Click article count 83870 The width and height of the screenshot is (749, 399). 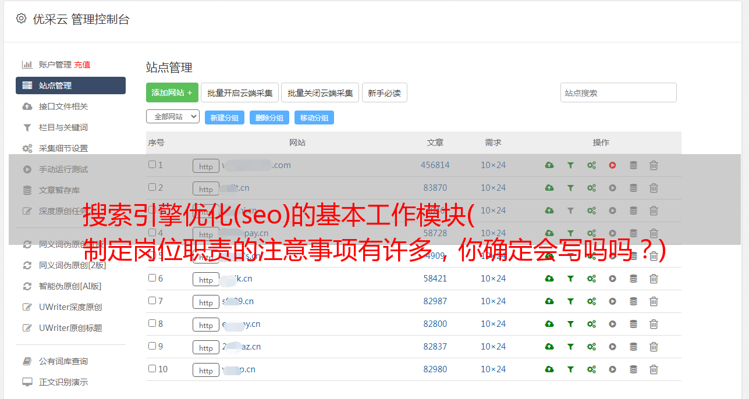pyautogui.click(x=435, y=188)
